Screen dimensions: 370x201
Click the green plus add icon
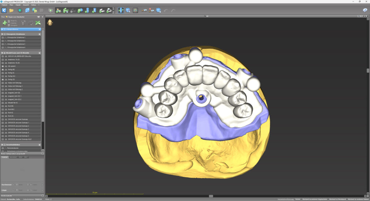(x=5, y=23)
